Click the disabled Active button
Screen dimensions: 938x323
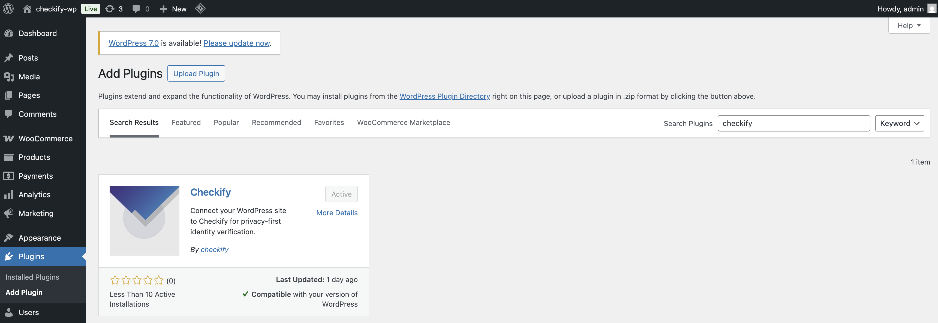341,194
